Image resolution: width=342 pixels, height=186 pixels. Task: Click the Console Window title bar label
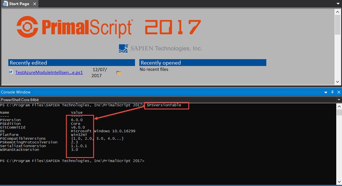pos(16,92)
